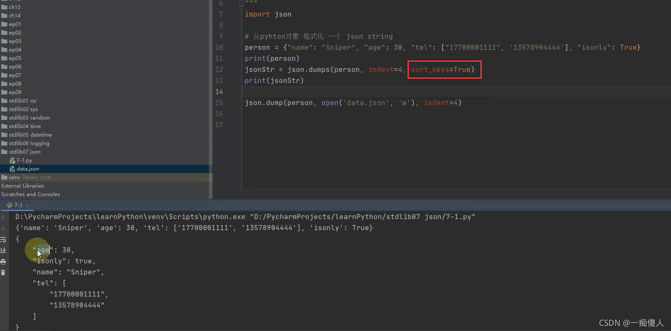Click the project panel vertical scrollbar
Screen dimensions: 671x331
[x=211, y=100]
